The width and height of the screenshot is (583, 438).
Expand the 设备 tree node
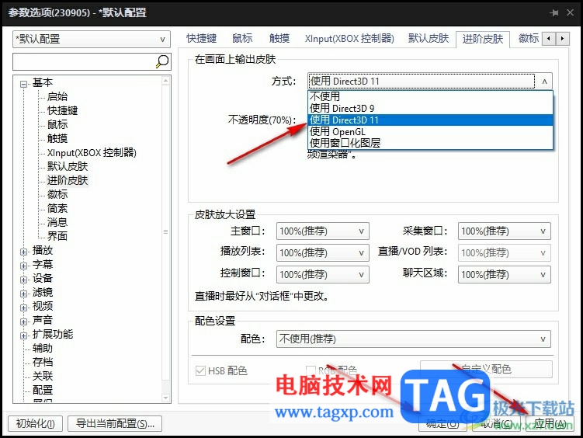click(x=24, y=280)
